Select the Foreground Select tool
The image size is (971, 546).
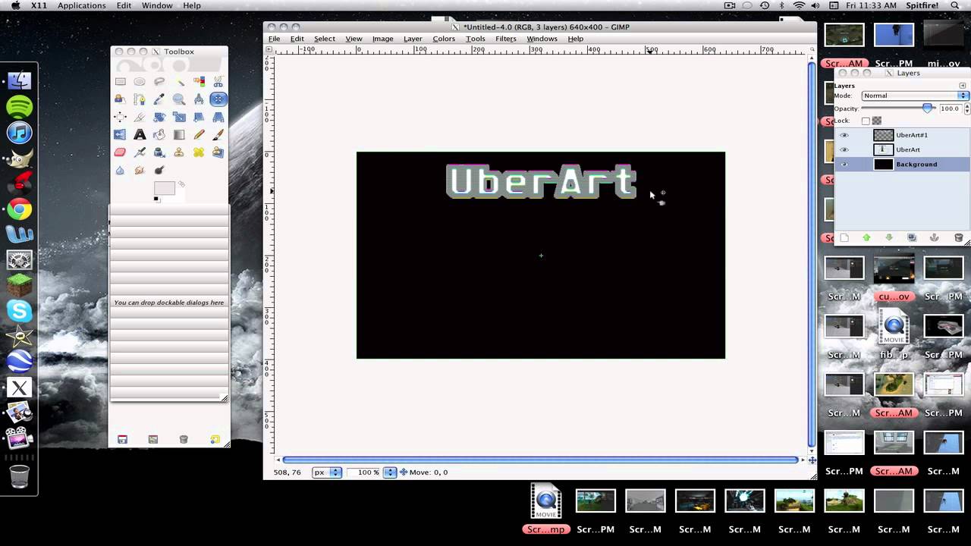click(120, 99)
